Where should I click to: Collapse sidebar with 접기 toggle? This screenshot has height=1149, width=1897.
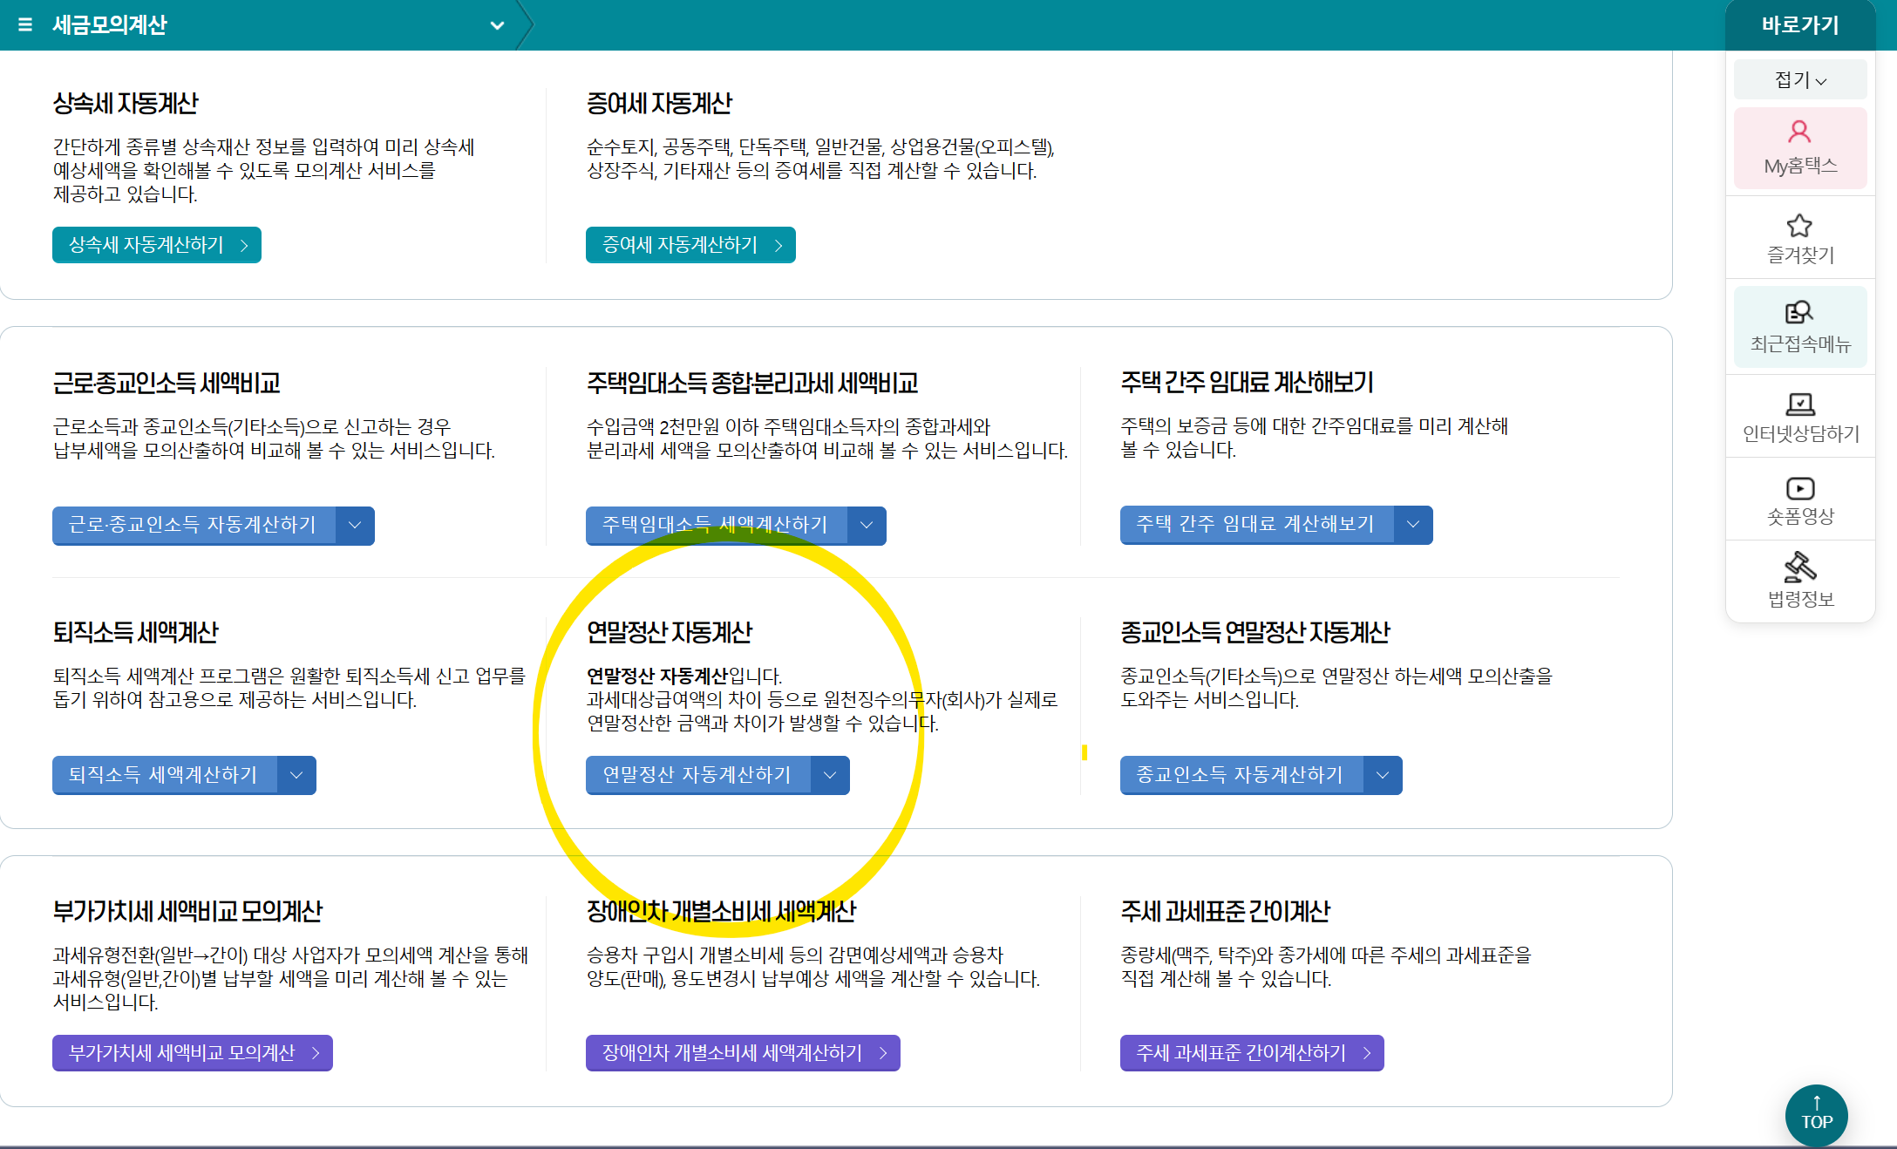pyautogui.click(x=1799, y=80)
